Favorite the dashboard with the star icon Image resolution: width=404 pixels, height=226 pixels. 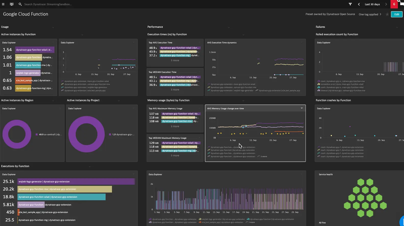click(387, 14)
